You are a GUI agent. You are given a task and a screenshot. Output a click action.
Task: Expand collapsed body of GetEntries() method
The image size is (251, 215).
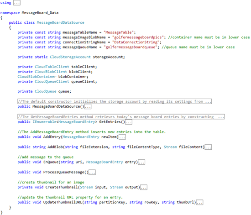[129, 122]
